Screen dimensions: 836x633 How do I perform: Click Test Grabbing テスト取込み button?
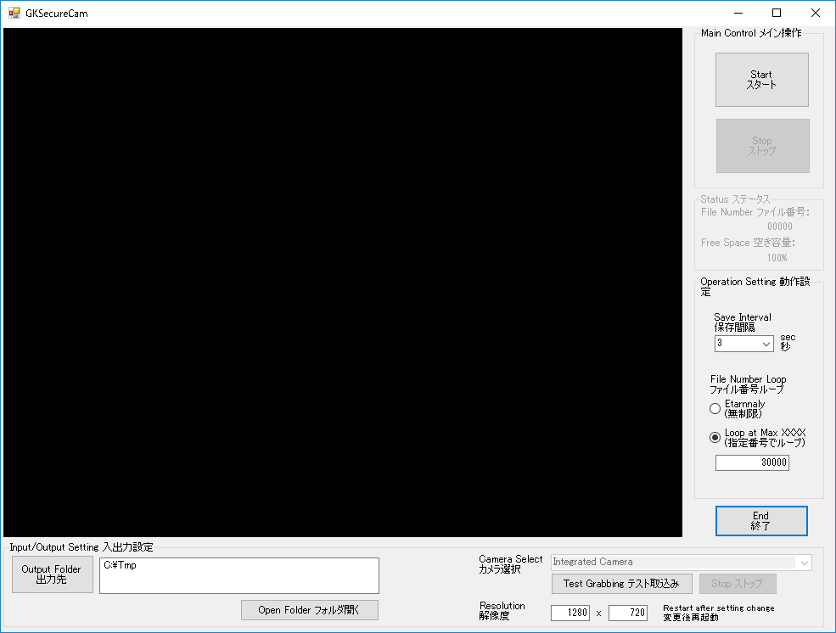coord(621,584)
